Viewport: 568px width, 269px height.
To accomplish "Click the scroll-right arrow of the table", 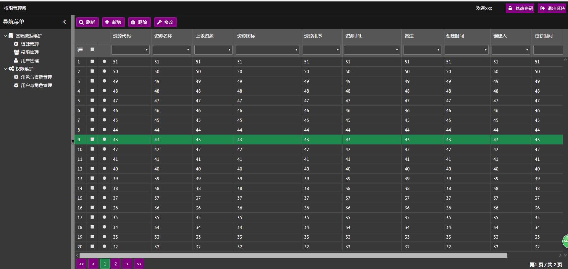I will (x=560, y=255).
